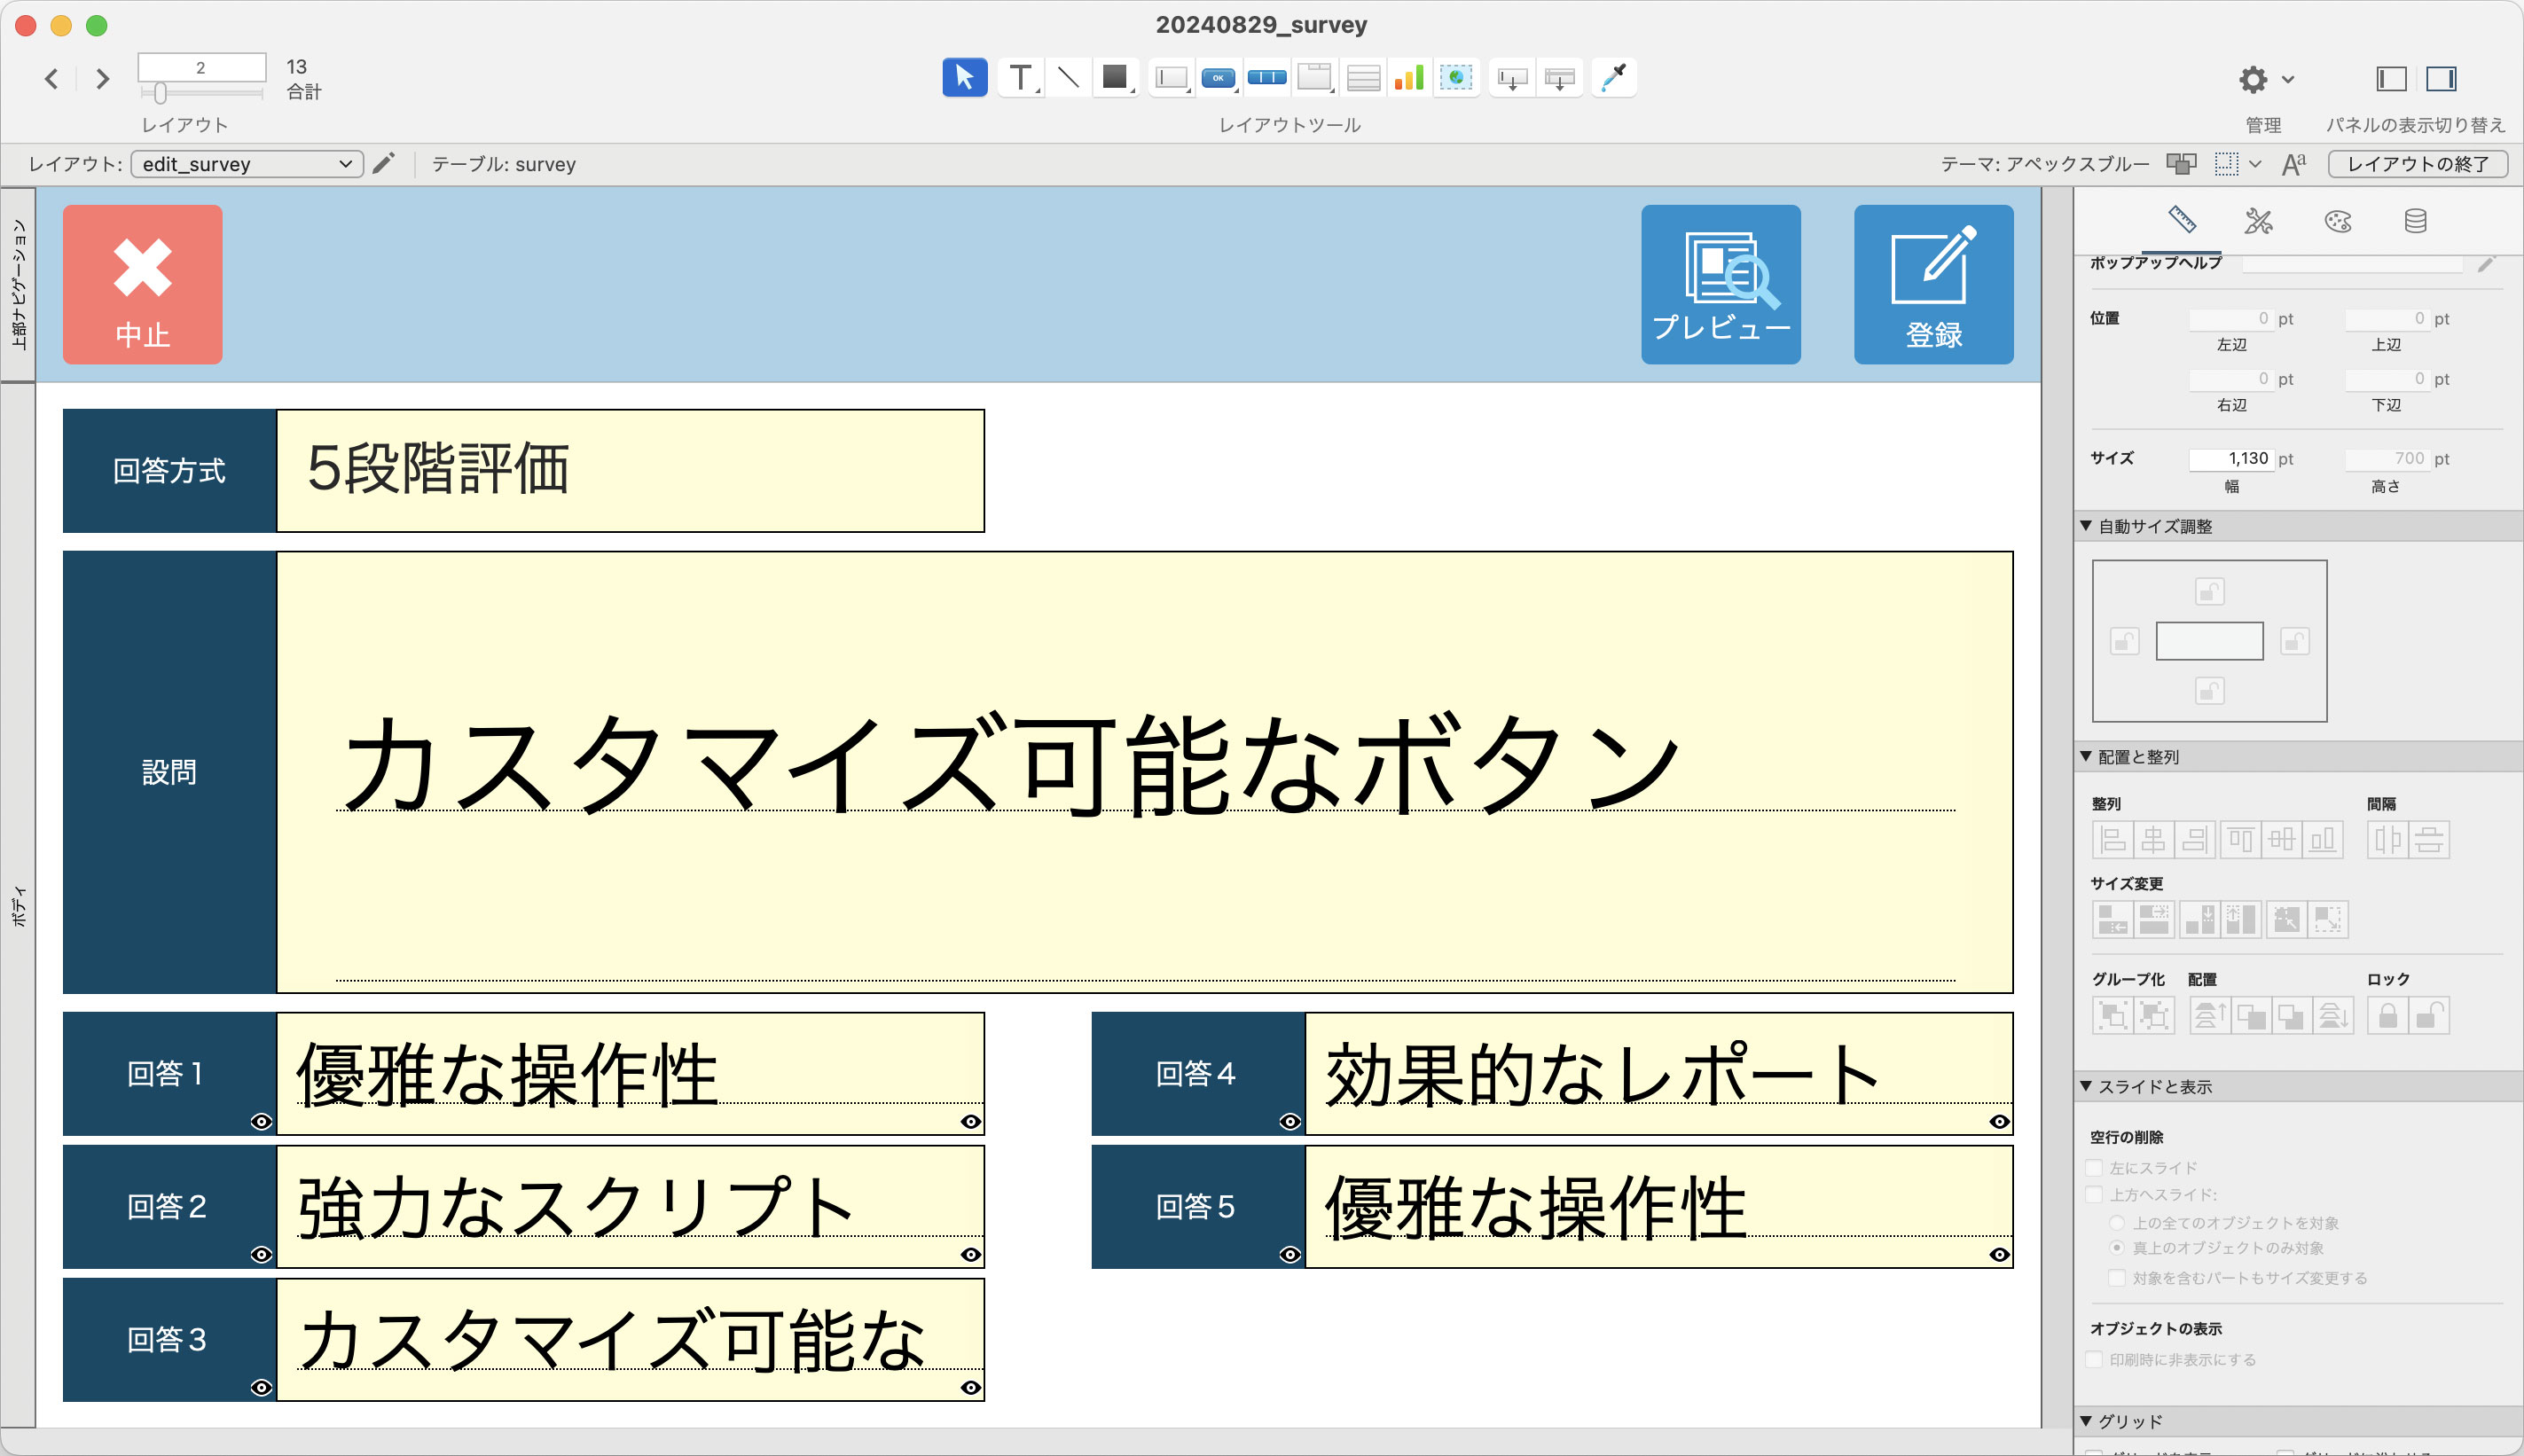Pick the Portal tool
The height and width of the screenshot is (1456, 2524).
coord(1363,77)
